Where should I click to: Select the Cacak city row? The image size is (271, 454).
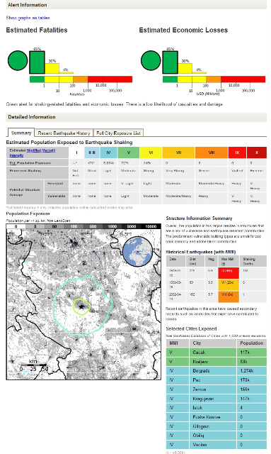tap(216, 353)
